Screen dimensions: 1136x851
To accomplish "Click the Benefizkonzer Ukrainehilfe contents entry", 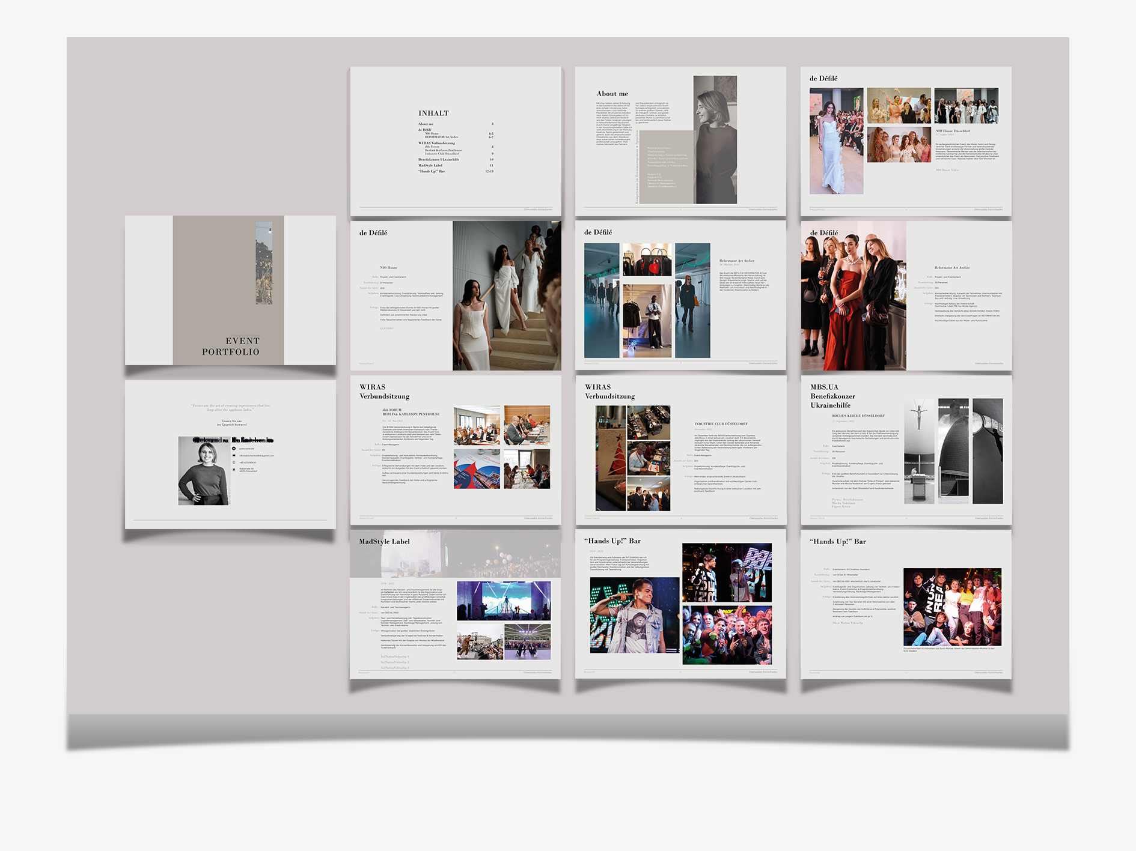I will pyautogui.click(x=439, y=159).
